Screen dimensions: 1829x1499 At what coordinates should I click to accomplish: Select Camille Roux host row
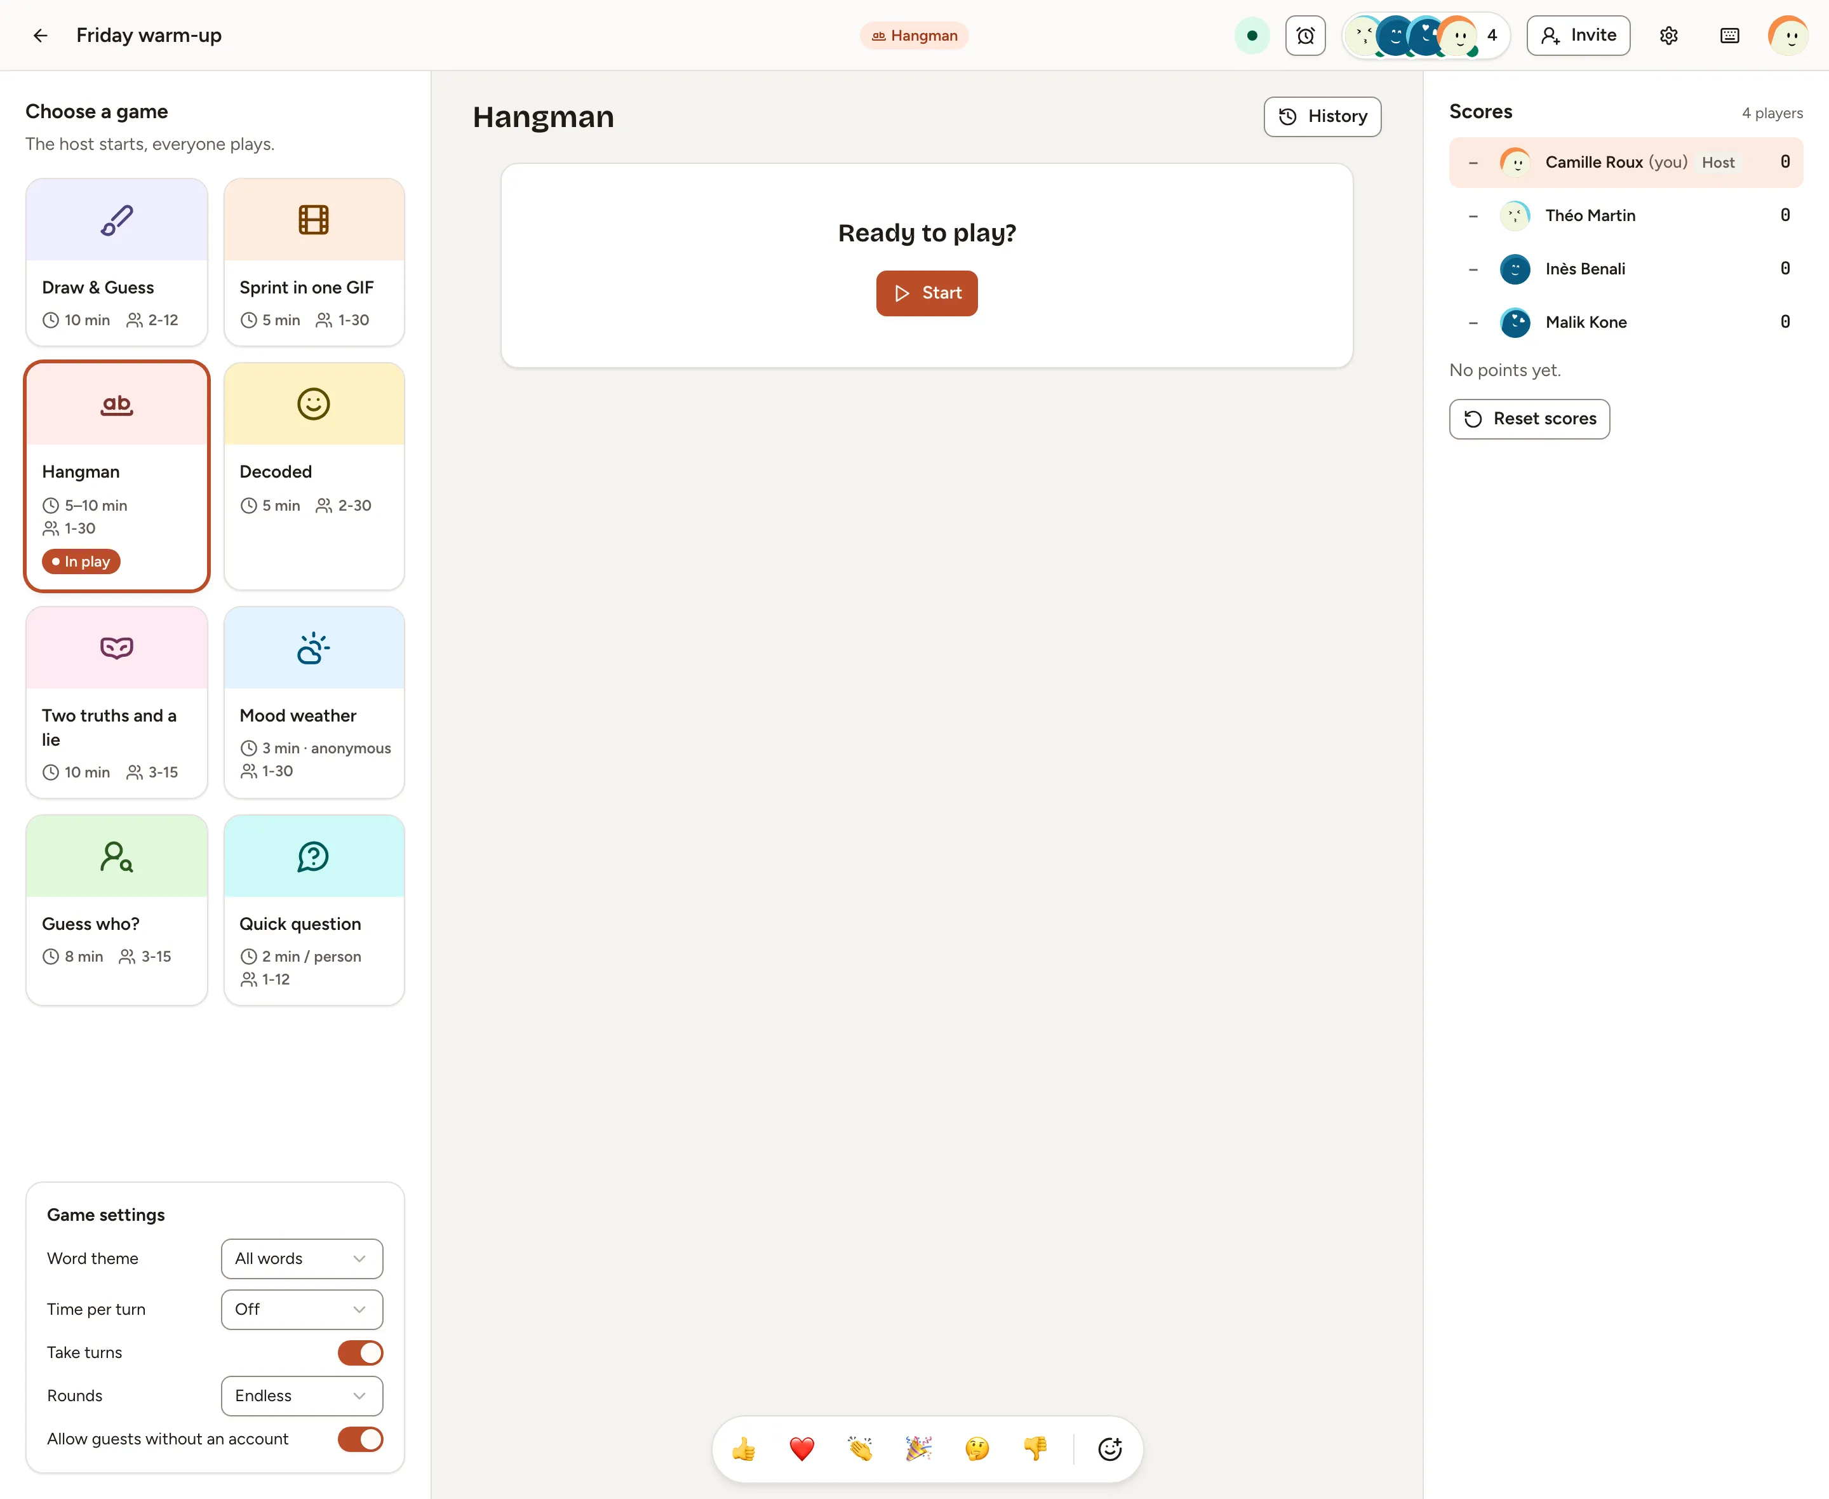(x=1626, y=163)
